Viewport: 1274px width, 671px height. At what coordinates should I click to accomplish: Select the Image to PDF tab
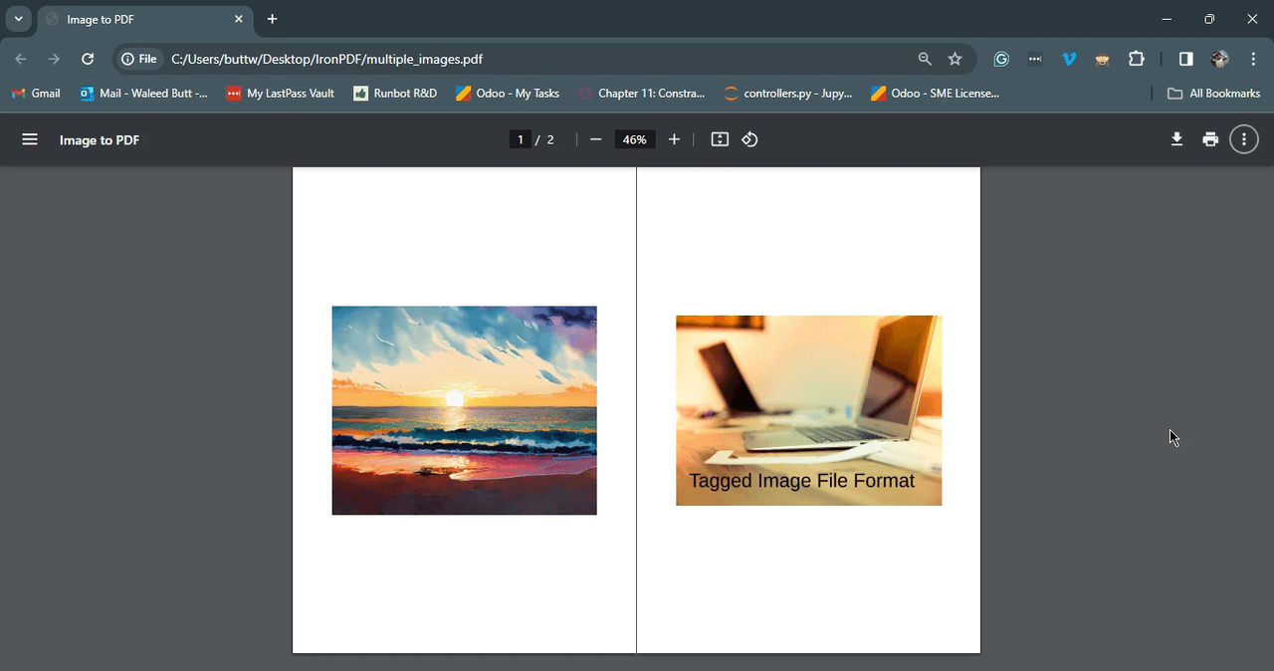(x=144, y=19)
